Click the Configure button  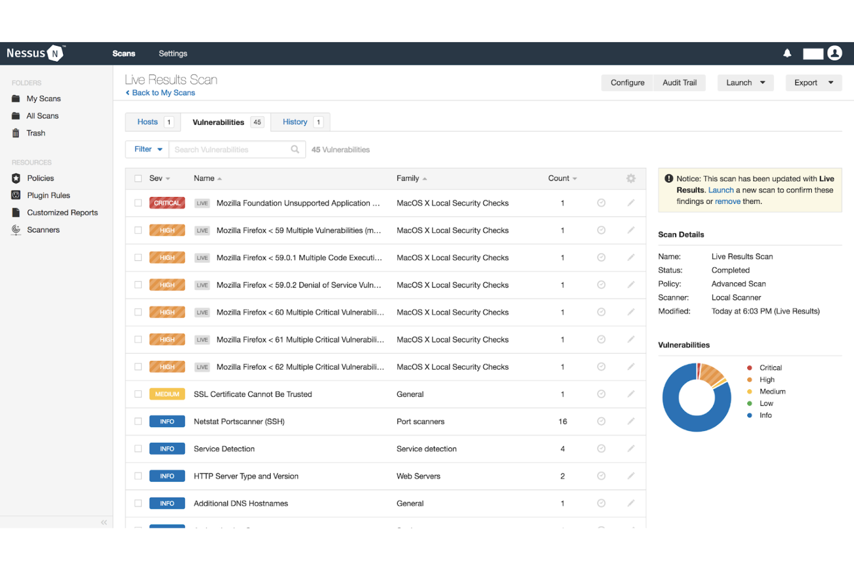click(x=627, y=83)
